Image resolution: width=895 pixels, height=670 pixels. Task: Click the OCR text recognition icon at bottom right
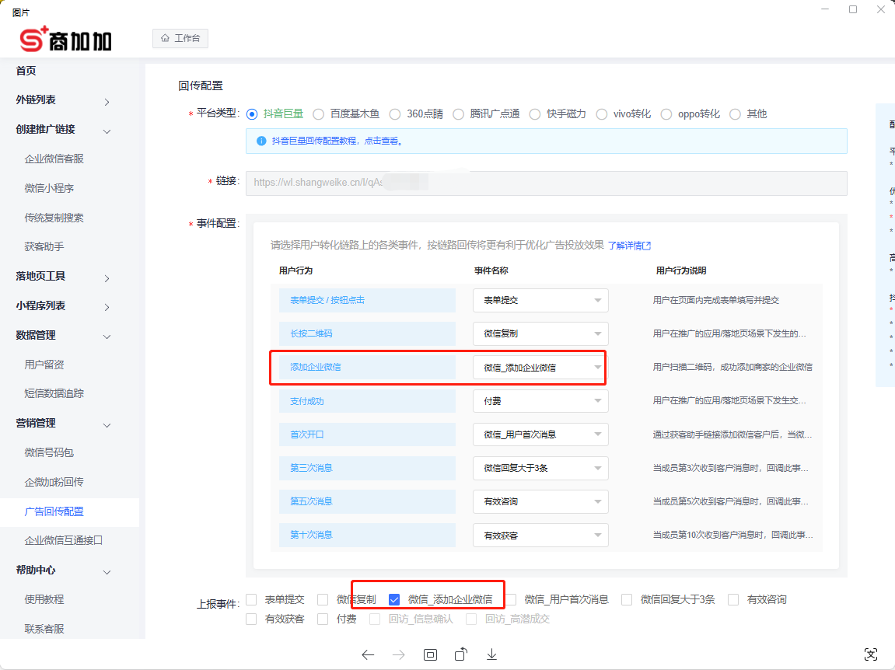871,654
